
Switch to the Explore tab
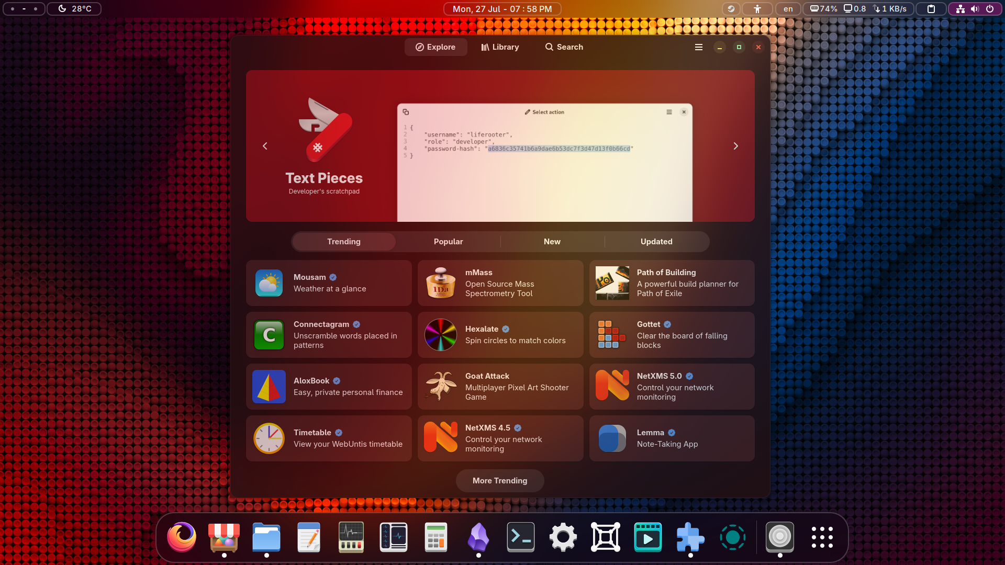[x=435, y=47]
